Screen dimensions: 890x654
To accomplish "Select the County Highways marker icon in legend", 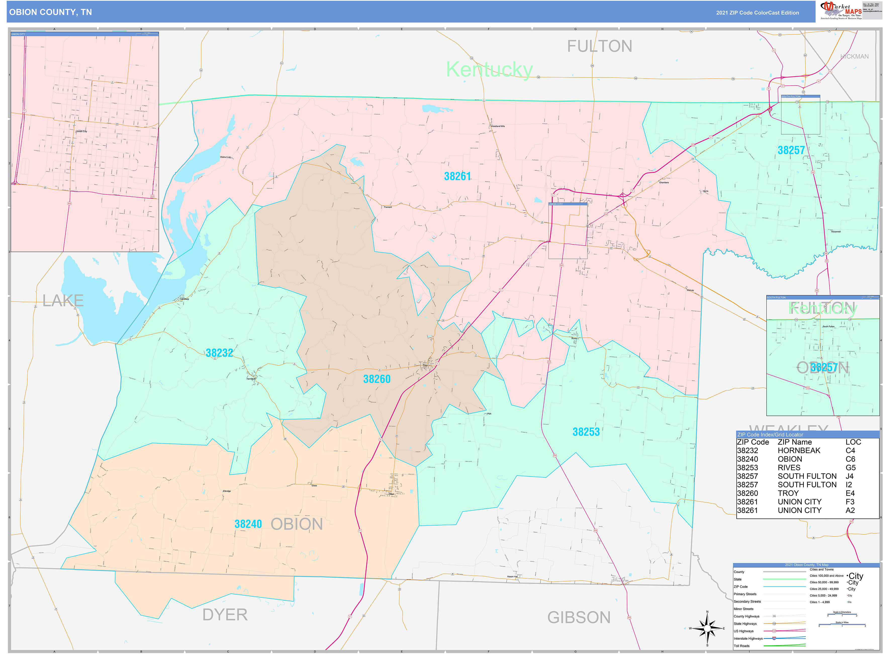I will point(774,616).
